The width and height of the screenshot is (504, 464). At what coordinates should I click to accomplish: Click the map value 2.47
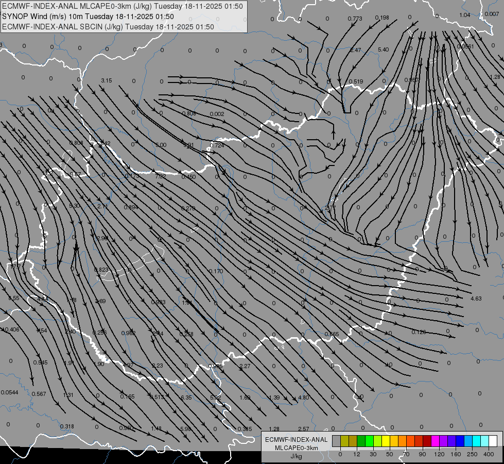356,50
